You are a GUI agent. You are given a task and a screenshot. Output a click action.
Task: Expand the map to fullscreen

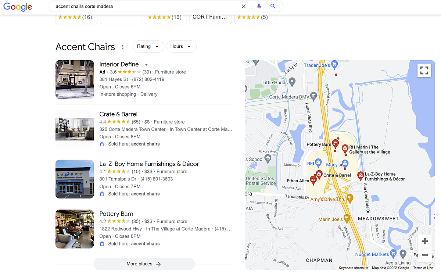[424, 70]
